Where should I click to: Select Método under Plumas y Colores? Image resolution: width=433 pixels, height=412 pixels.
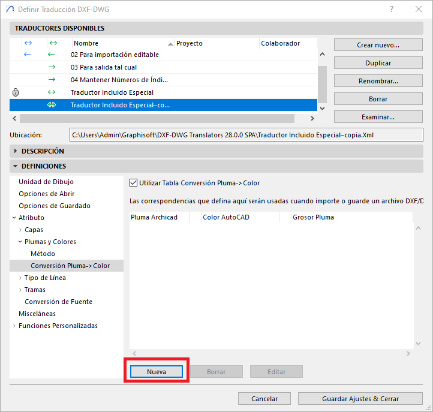tap(43, 254)
